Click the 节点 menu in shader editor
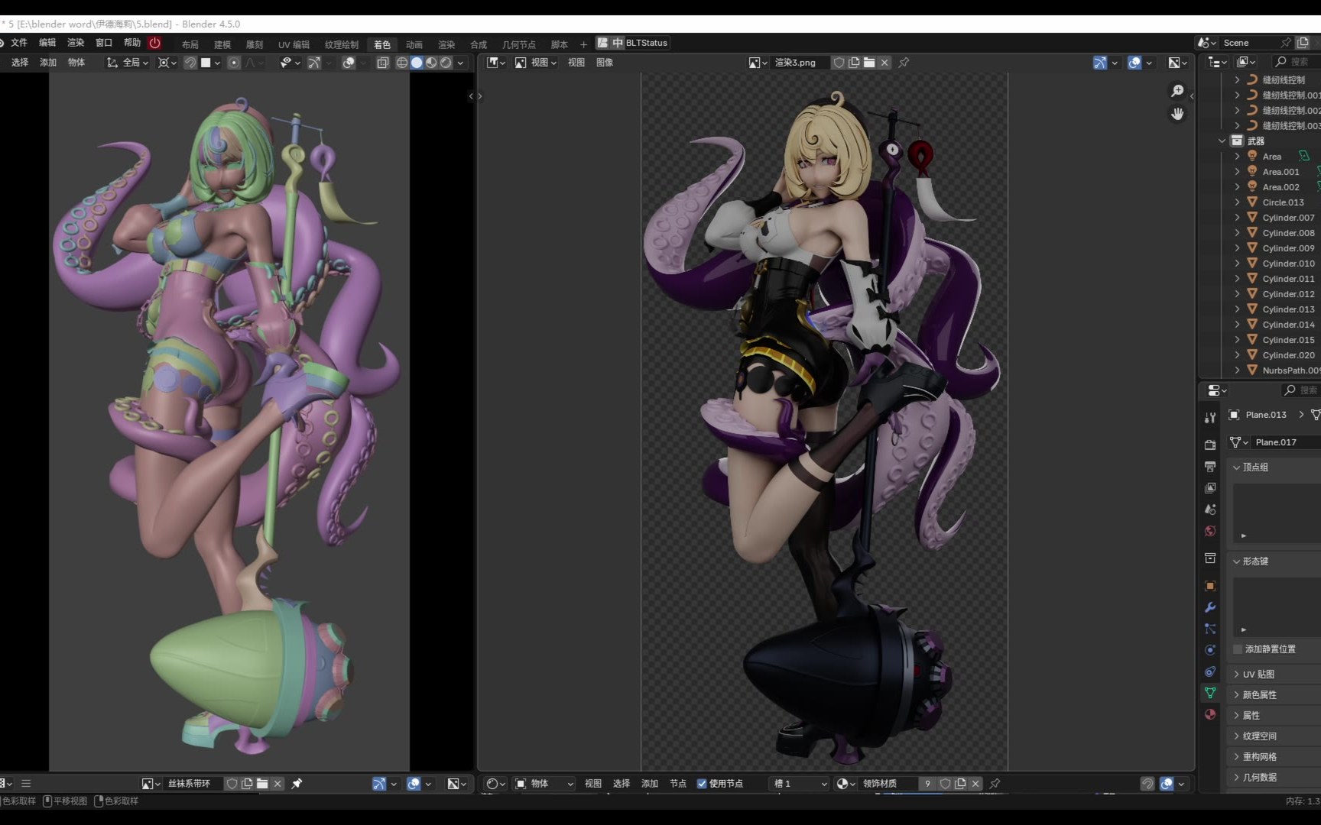This screenshot has height=825, width=1321. pos(678,784)
